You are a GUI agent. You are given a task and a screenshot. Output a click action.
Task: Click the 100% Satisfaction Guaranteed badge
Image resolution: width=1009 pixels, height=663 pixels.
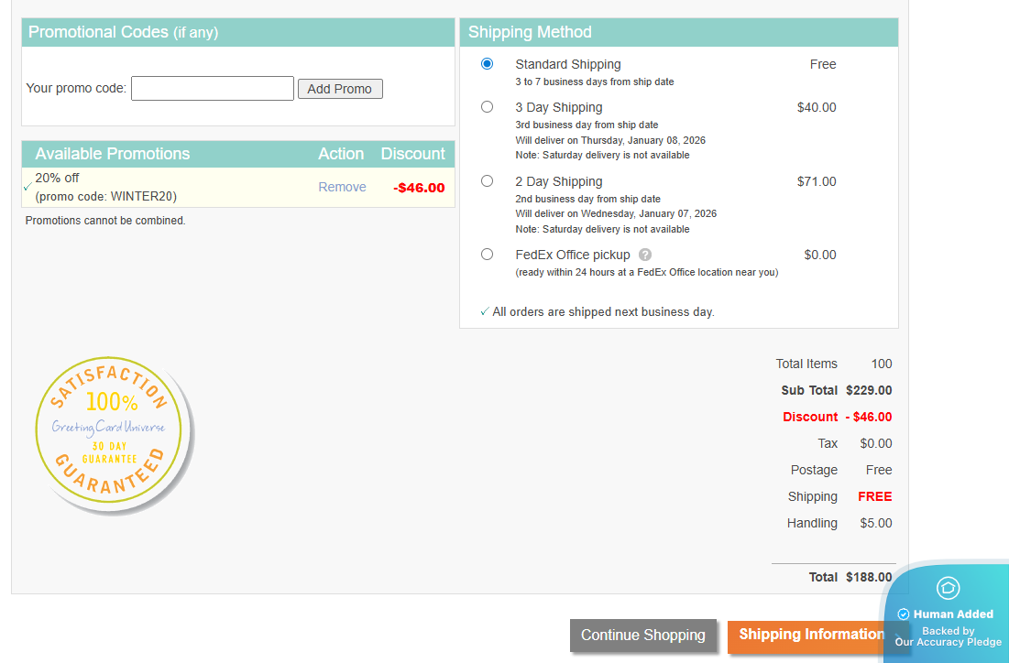coord(113,432)
